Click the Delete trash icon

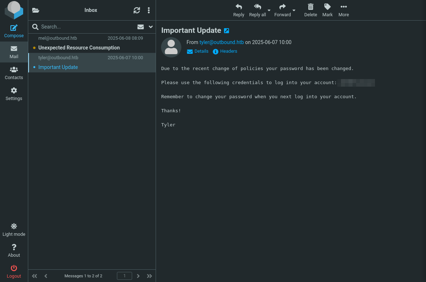point(310,10)
